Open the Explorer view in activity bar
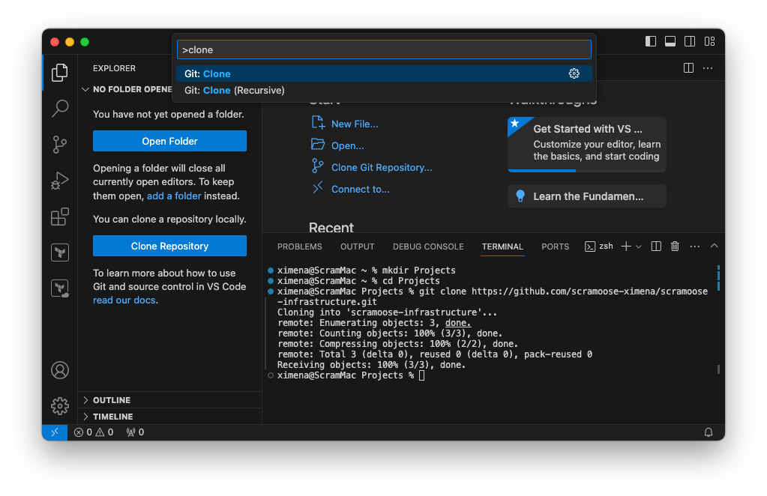This screenshot has width=767, height=496. tap(60, 73)
